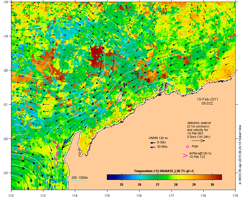The width and height of the screenshot is (244, 197).
Task: Click the Temperature NOAA15_L3U colorbar title
Action: 164,171
